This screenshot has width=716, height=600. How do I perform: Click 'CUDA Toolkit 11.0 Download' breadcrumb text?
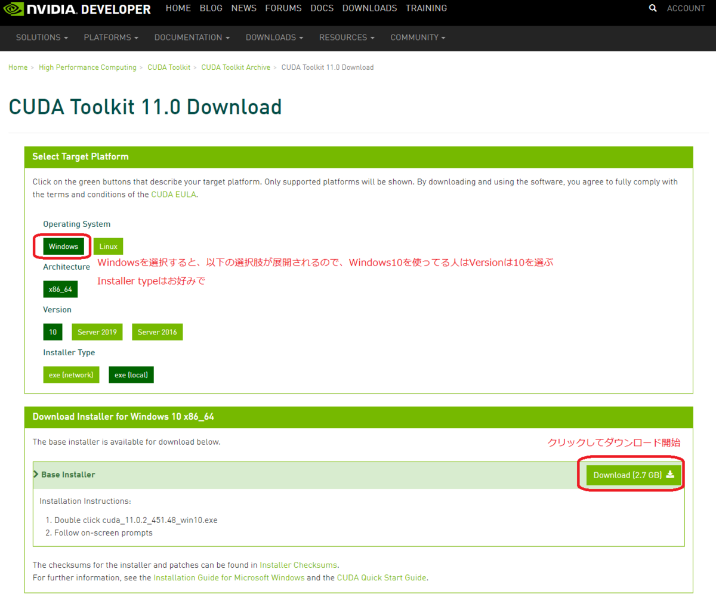click(328, 67)
